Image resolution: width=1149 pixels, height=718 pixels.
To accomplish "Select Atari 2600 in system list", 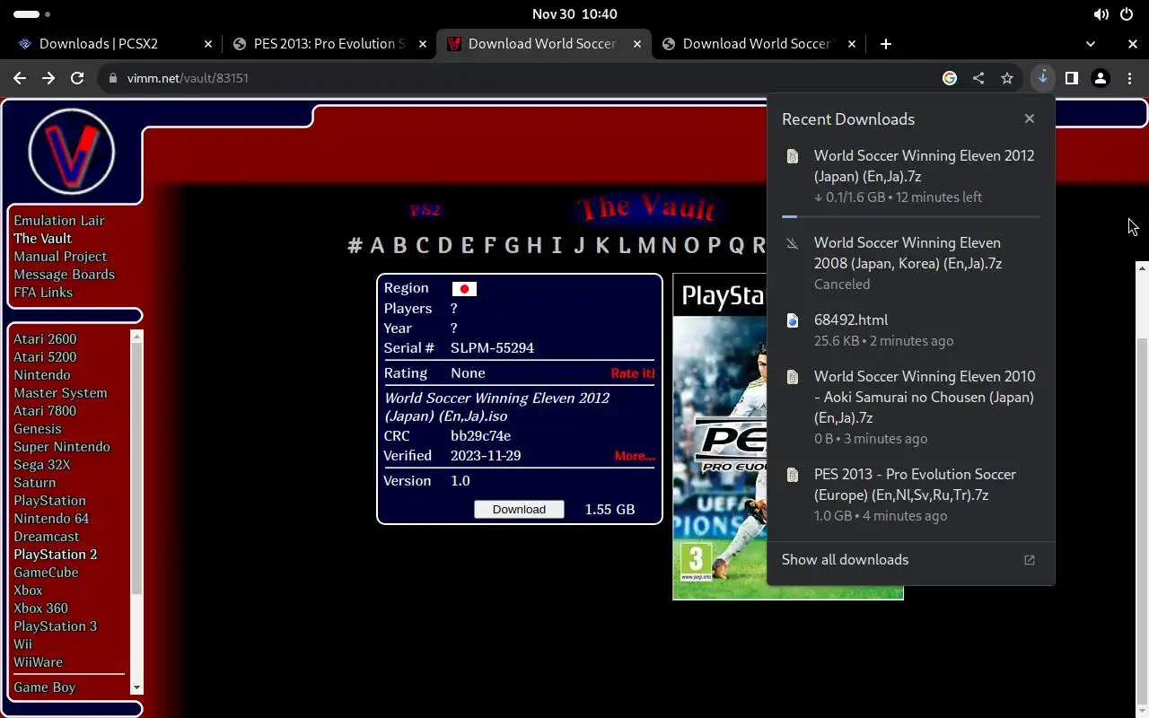I will click(x=45, y=339).
